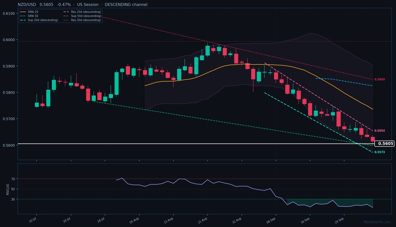Select the Sup 50d (descending) legend entry
Viewport: 396px width, 227px height.
(x=82, y=16)
